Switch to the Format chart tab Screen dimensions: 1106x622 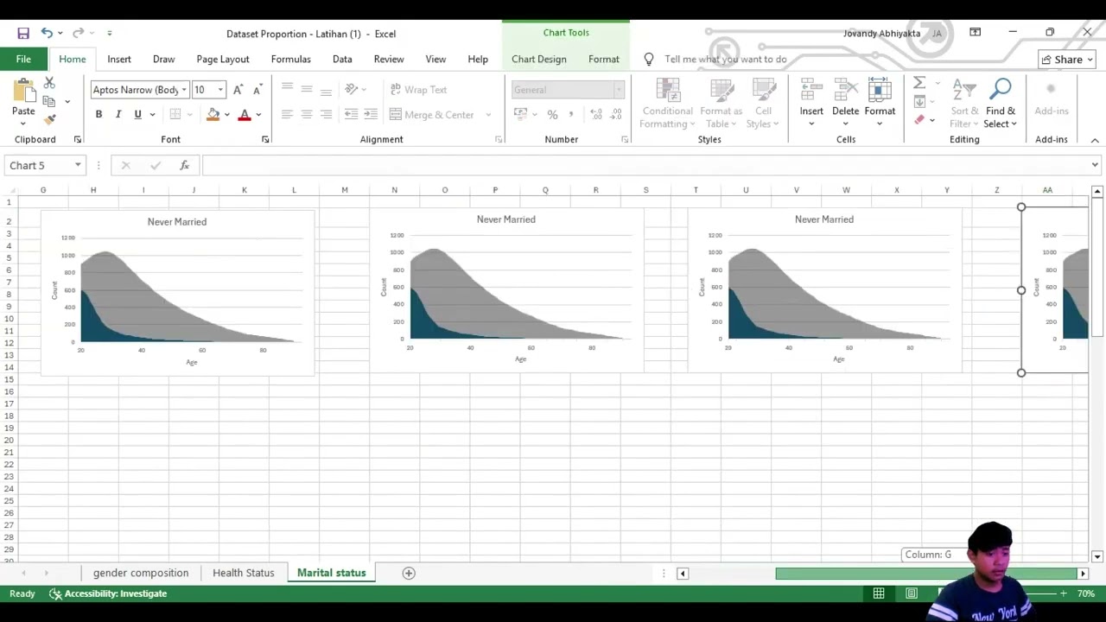point(603,59)
